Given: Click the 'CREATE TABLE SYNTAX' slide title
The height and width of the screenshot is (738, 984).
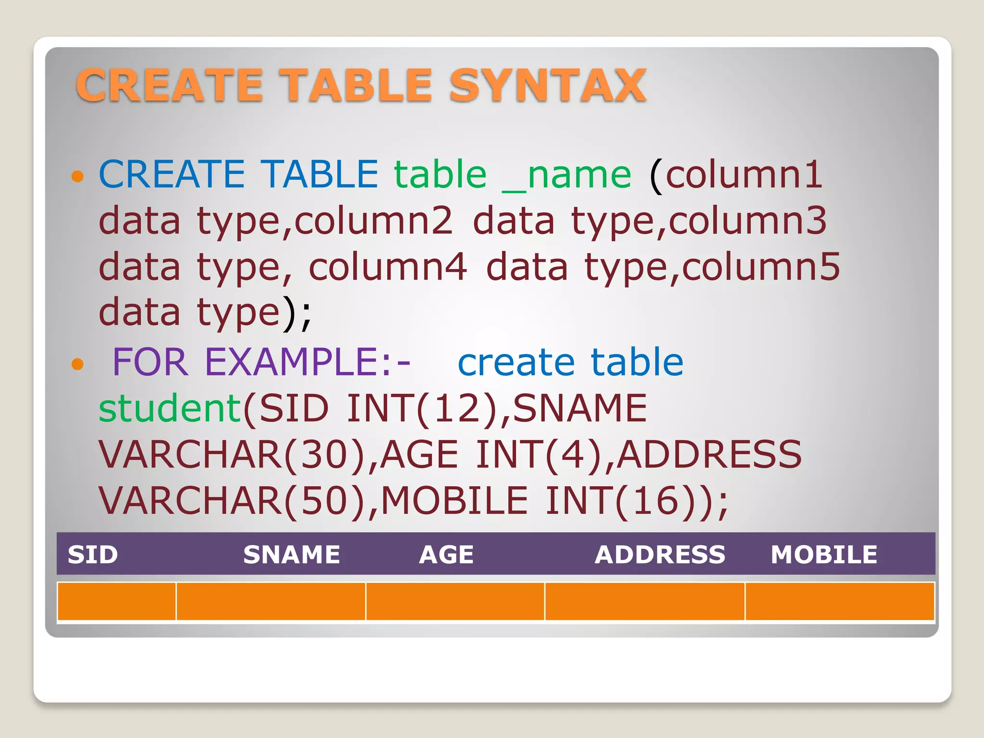Looking at the screenshot, I should click(361, 85).
